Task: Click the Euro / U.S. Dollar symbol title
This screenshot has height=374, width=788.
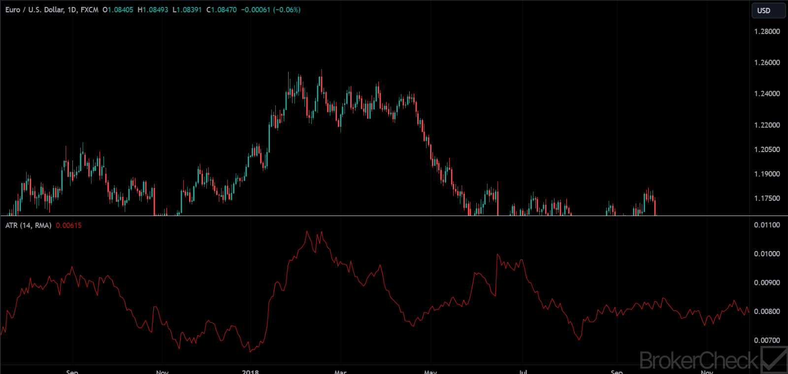Action: pos(34,10)
